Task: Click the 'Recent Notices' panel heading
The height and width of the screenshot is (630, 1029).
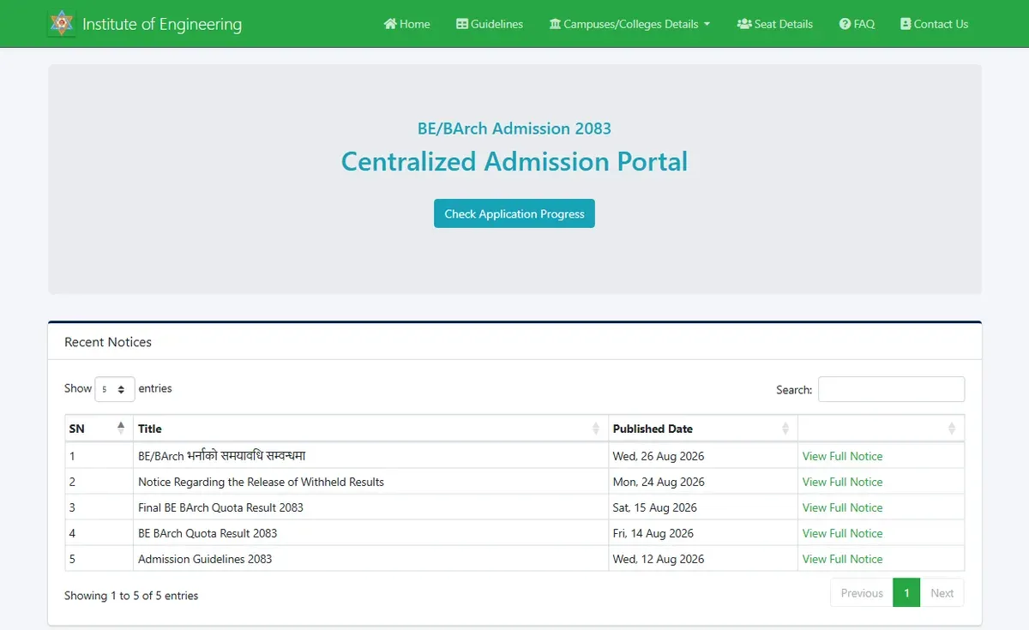Action: click(108, 342)
